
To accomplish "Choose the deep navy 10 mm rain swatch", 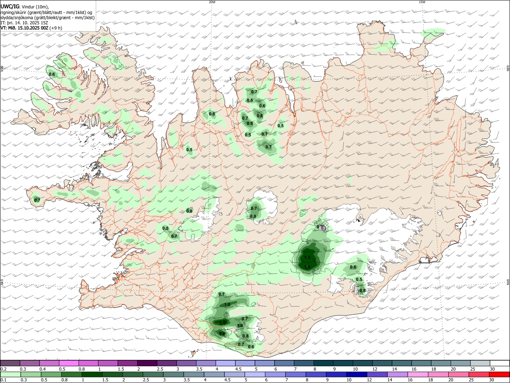I will [x=356, y=374].
